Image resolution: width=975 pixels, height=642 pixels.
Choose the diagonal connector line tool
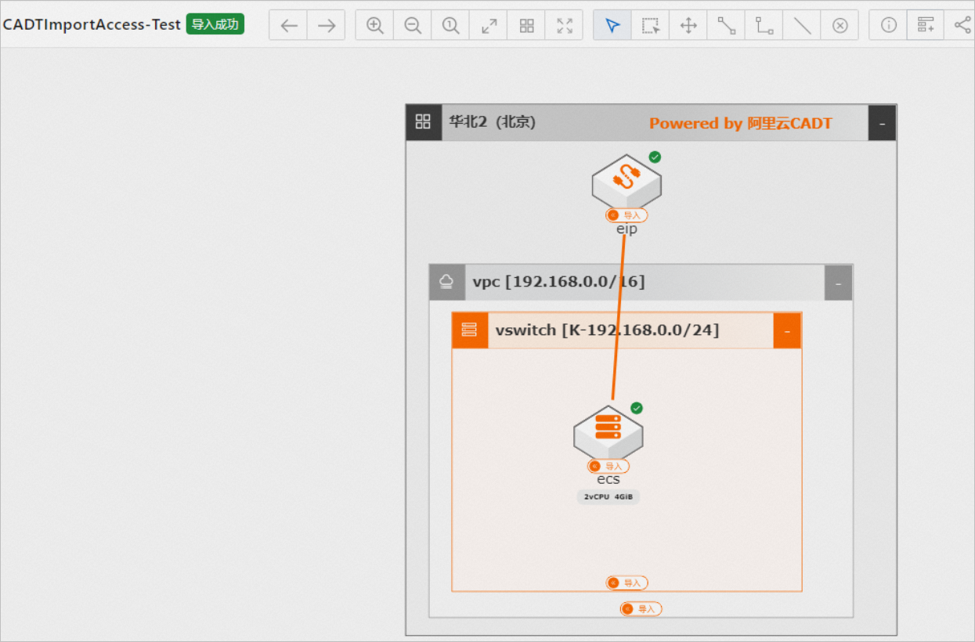726,25
